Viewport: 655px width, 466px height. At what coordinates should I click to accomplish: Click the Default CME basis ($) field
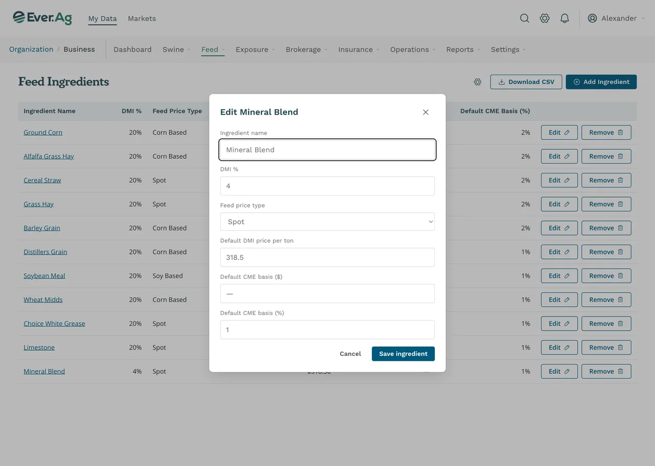[x=327, y=294]
